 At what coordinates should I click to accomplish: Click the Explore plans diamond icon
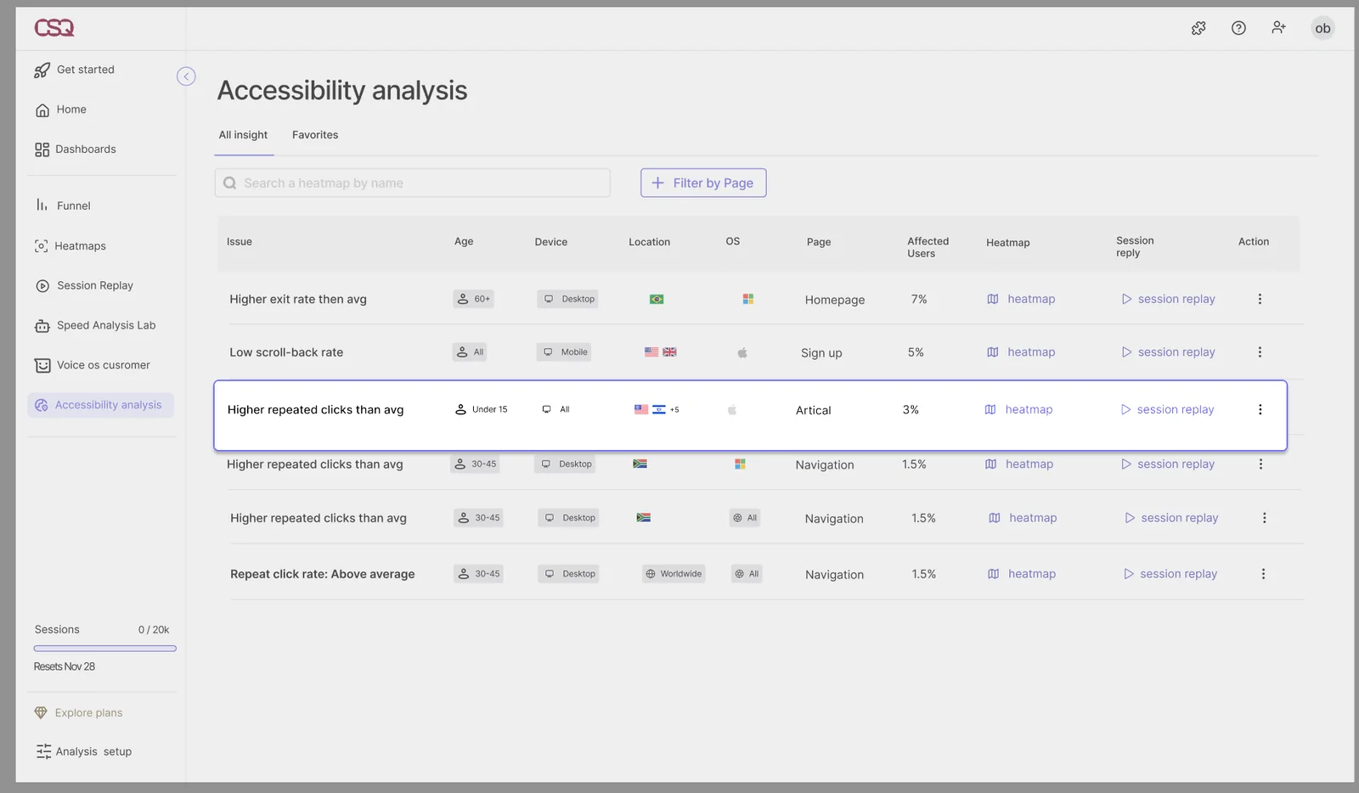41,712
